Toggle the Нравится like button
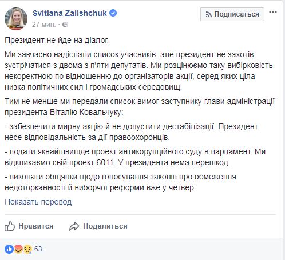This screenshot has height=260, width=285. coord(29,226)
